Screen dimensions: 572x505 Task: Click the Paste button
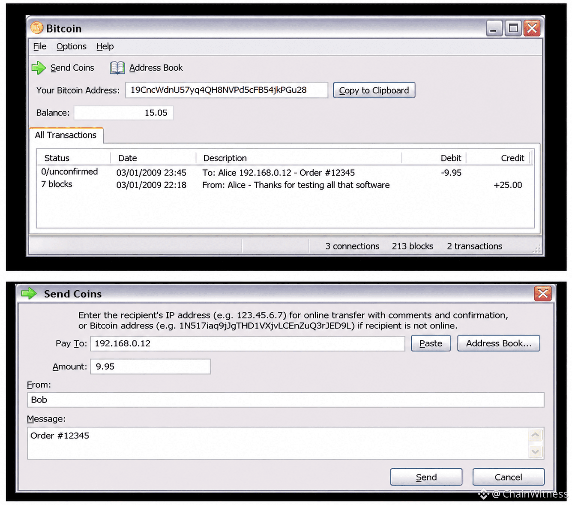pos(431,343)
